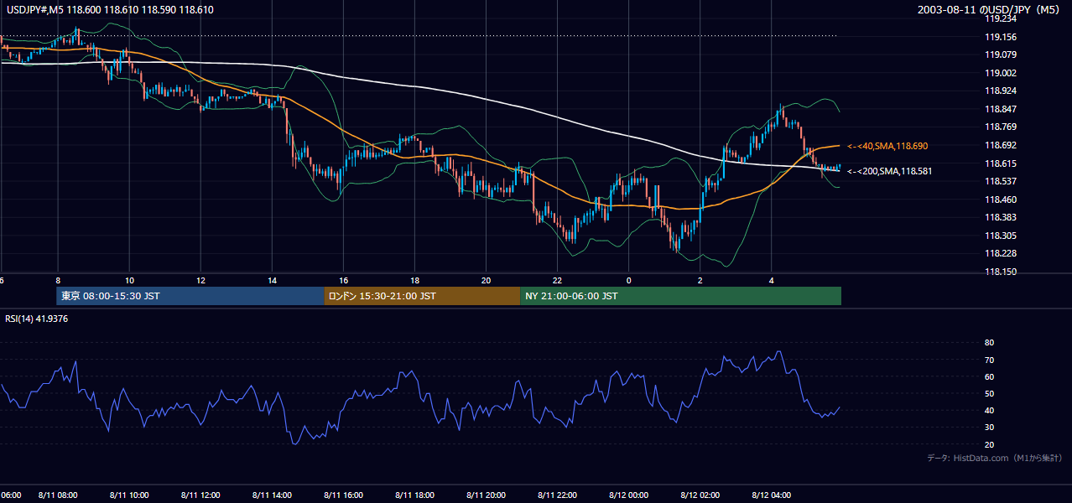Click the 118.615 price axis label

[x=1001, y=163]
